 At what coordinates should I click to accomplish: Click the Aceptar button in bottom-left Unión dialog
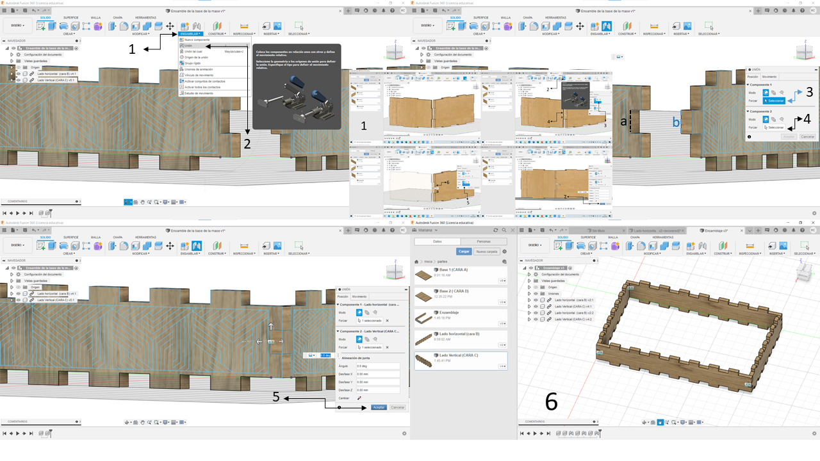pos(379,407)
